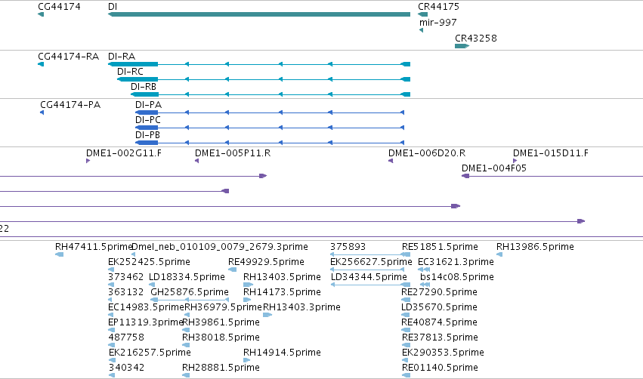Viewport: 643px width, 379px height.
Task: Select the RH14173.5prime label
Action: coord(282,292)
